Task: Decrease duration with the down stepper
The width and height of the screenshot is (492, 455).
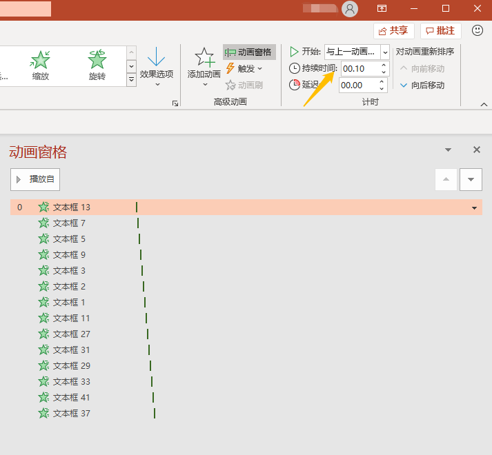Action: click(x=384, y=72)
